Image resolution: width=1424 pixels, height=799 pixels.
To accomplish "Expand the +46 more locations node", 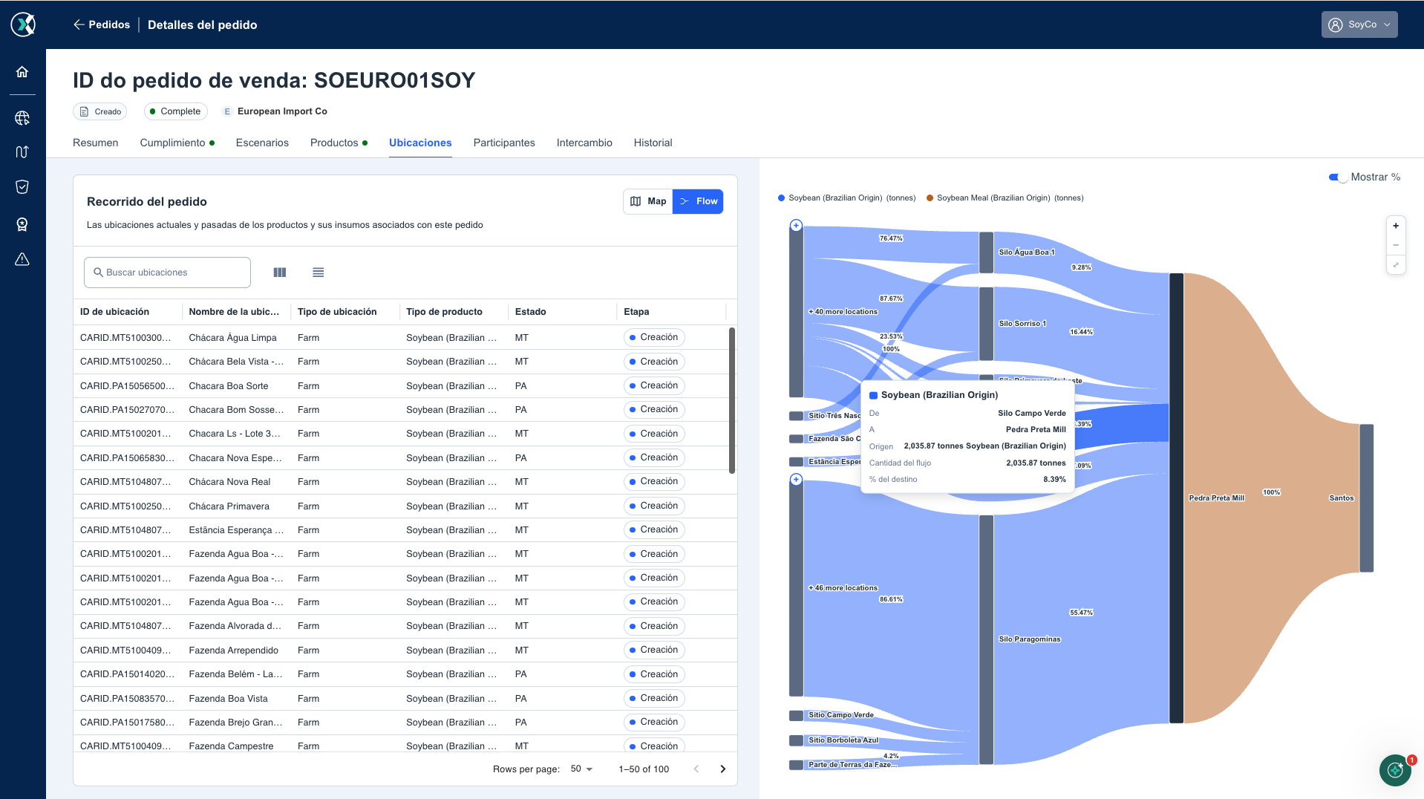I will [x=796, y=480].
